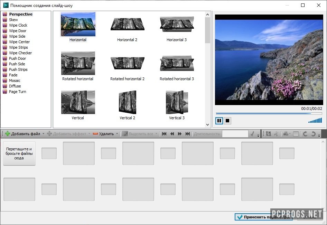The width and height of the screenshot is (327, 225).
Task: Jump to the first slide arrow
Action: [165, 134]
